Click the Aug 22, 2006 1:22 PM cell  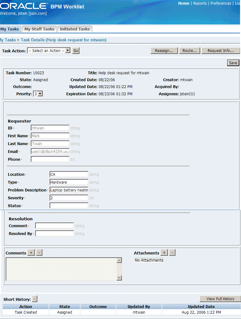tap(201, 312)
